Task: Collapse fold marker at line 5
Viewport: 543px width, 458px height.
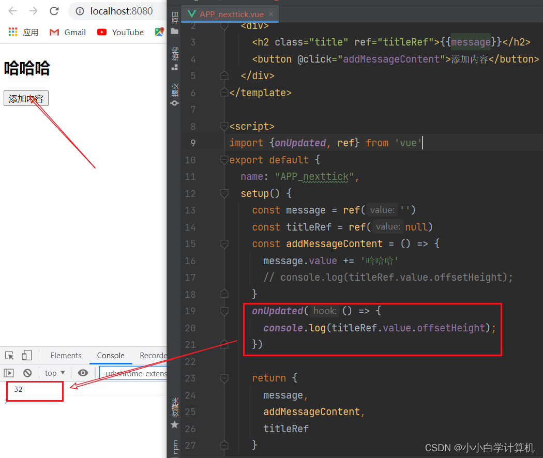Action: tap(224, 75)
